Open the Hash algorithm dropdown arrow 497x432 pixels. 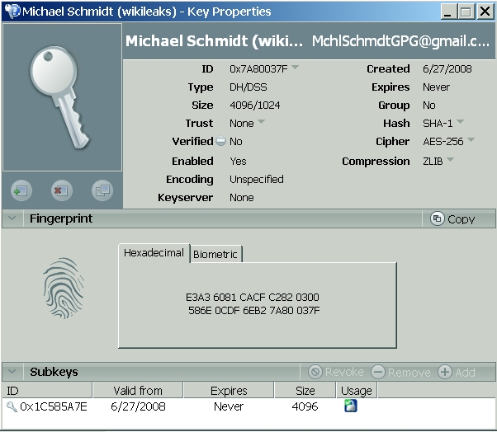tap(460, 121)
